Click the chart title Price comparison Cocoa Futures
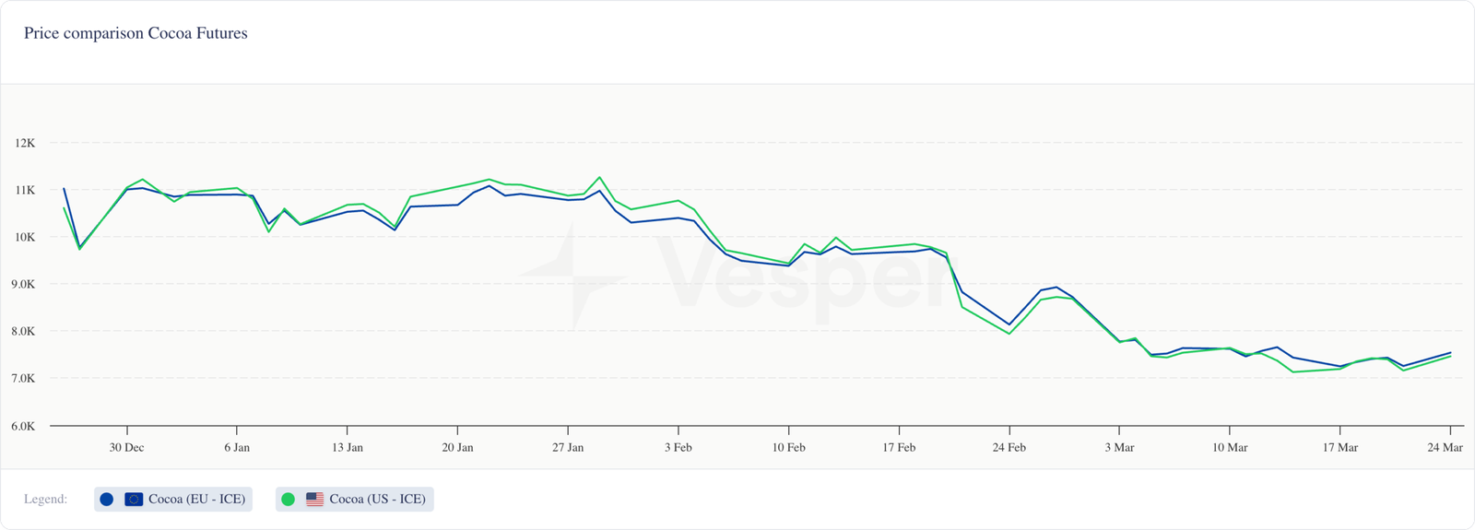1475x530 pixels. [x=136, y=33]
